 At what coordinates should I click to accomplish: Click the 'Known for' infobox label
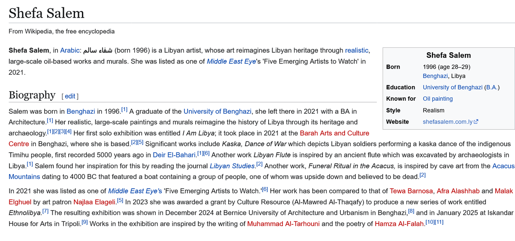[401, 99]
